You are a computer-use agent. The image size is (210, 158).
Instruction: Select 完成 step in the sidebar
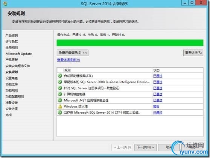point(9,115)
